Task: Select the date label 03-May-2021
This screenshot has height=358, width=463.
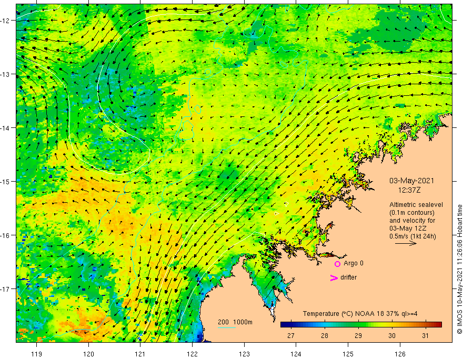Action: coord(411,181)
